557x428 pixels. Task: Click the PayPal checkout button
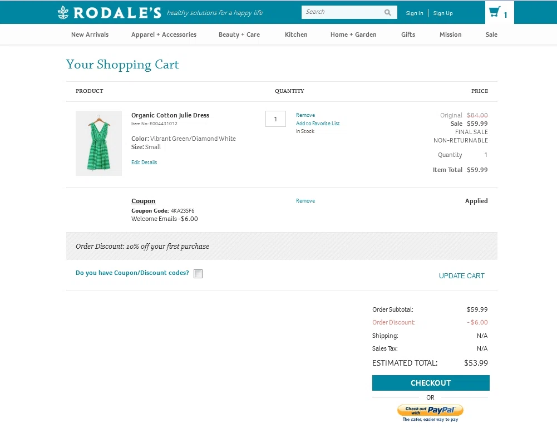tap(430, 411)
